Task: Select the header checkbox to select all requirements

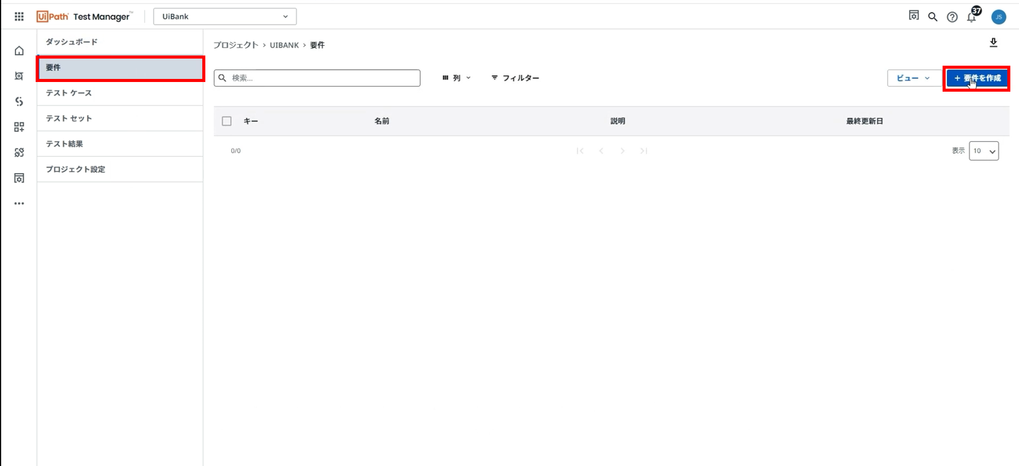Action: (x=226, y=121)
